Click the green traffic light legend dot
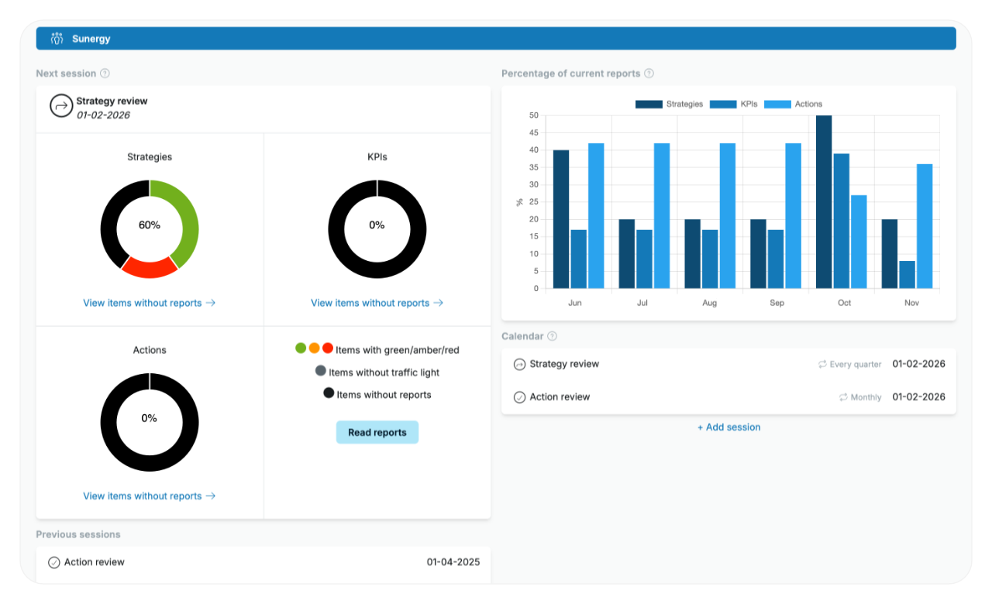This screenshot has width=992, height=604. click(300, 348)
